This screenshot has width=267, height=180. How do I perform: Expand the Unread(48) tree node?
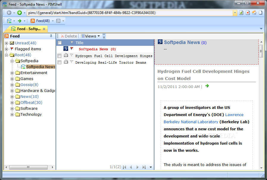click(6, 43)
